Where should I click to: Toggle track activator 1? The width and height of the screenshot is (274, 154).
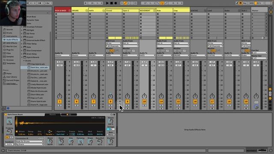coord(60,101)
